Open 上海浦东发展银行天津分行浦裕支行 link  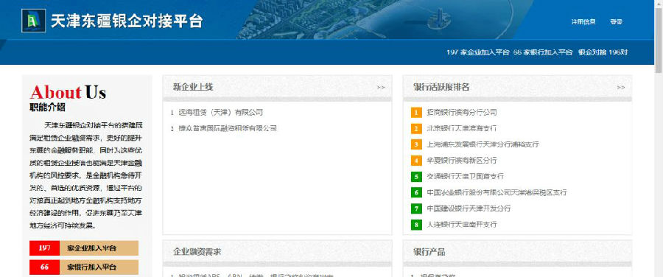(483, 144)
